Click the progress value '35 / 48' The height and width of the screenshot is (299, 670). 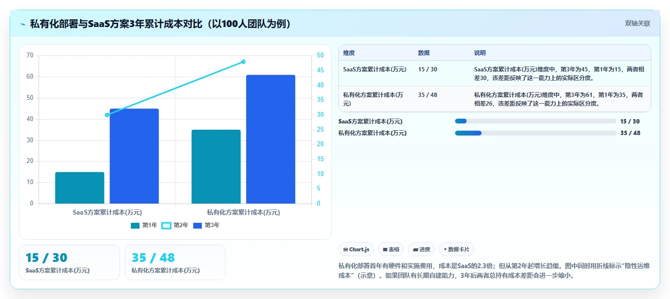(630, 133)
